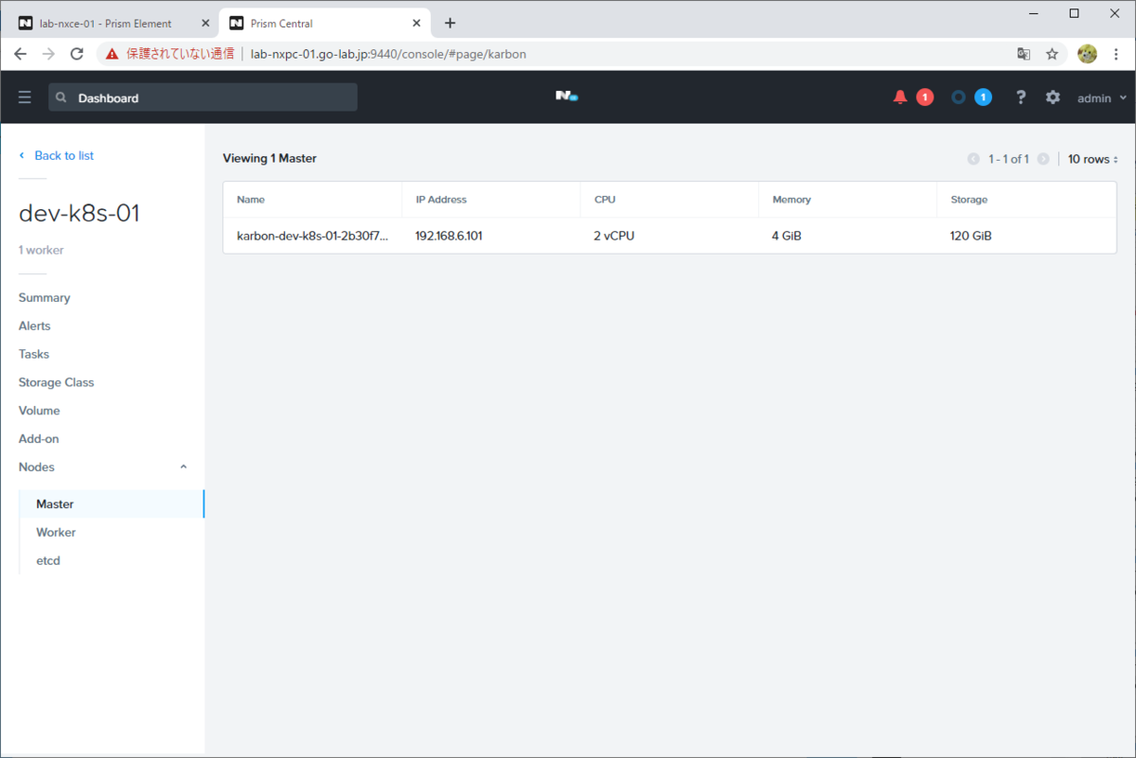Screen dimensions: 1136x758
Task: Go to previous page arrow
Action: pos(973,159)
